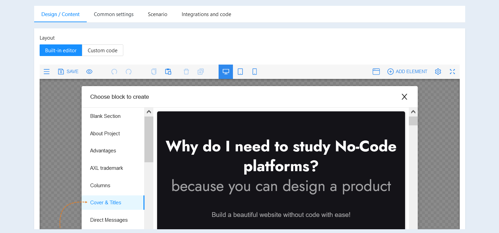499x233 pixels.
Task: Toggle fullscreen editor mode
Action: [x=453, y=72]
